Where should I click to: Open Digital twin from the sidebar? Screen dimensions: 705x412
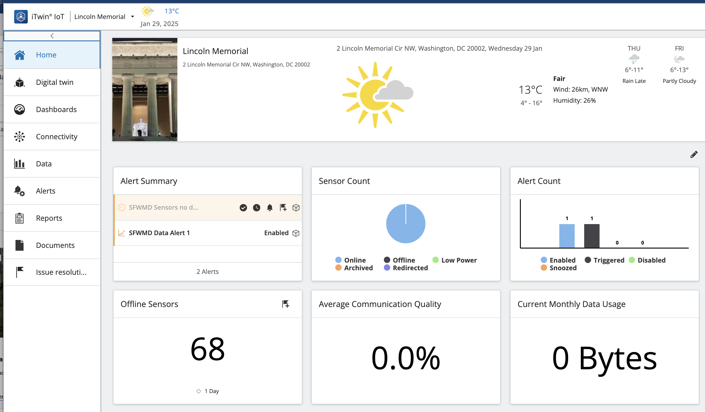tap(55, 82)
